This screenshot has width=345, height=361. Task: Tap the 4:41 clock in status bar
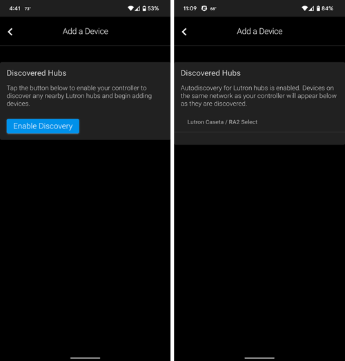(14, 8)
